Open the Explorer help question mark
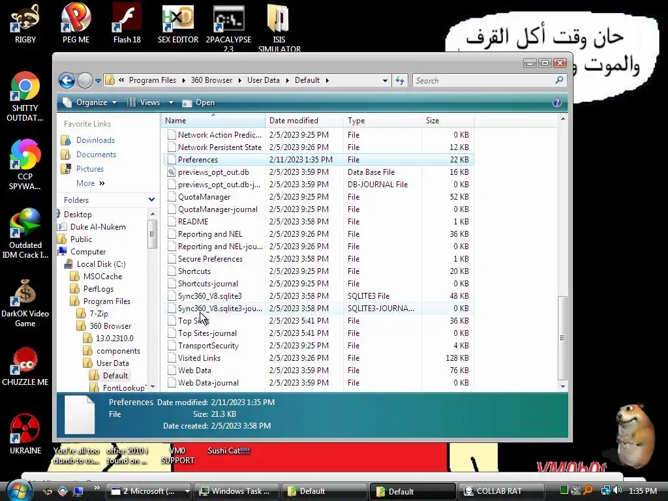 557,102
